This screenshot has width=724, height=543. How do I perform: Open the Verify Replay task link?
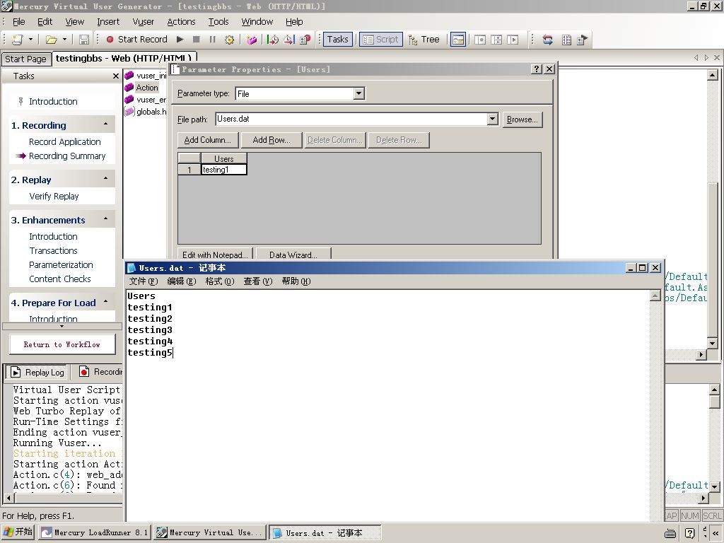coord(54,197)
